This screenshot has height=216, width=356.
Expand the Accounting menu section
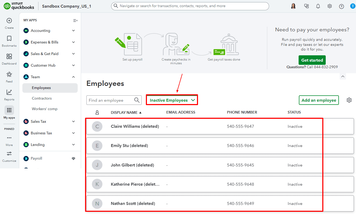pos(73,31)
